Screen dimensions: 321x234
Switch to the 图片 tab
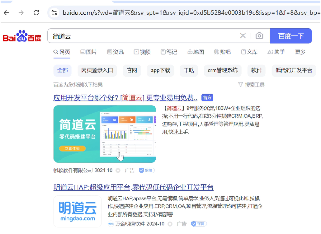pyautogui.click(x=89, y=52)
